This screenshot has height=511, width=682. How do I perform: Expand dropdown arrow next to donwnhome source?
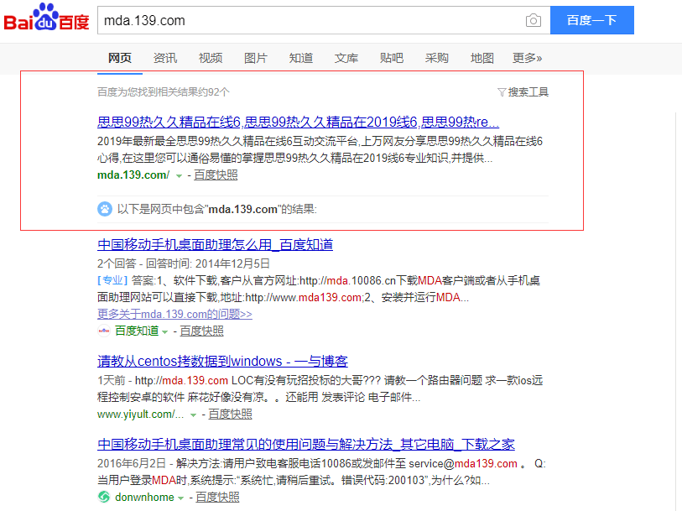180,498
